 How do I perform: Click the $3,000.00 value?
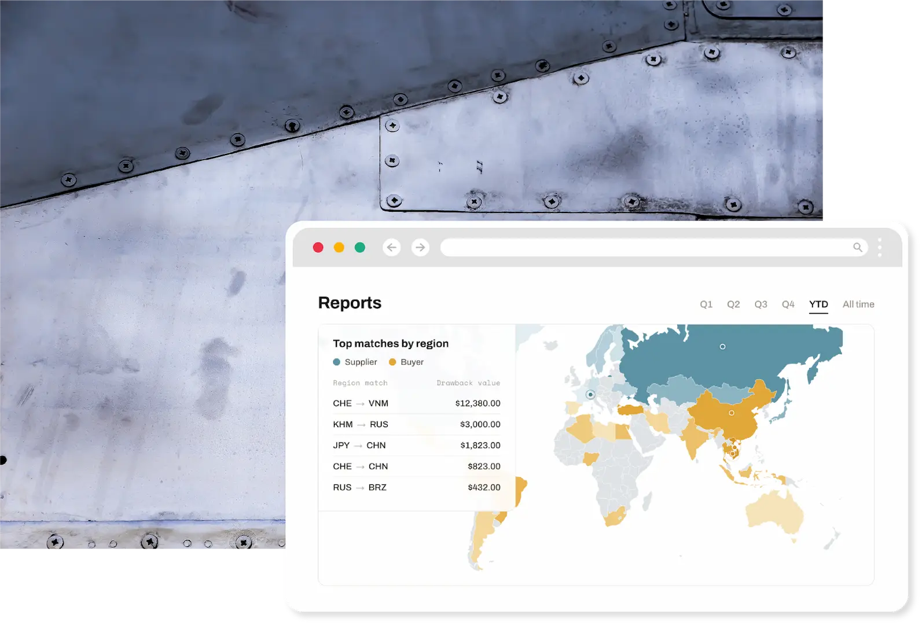[x=480, y=424]
